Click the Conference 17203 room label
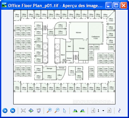This screenshot has width=129, height=118. tap(95, 37)
